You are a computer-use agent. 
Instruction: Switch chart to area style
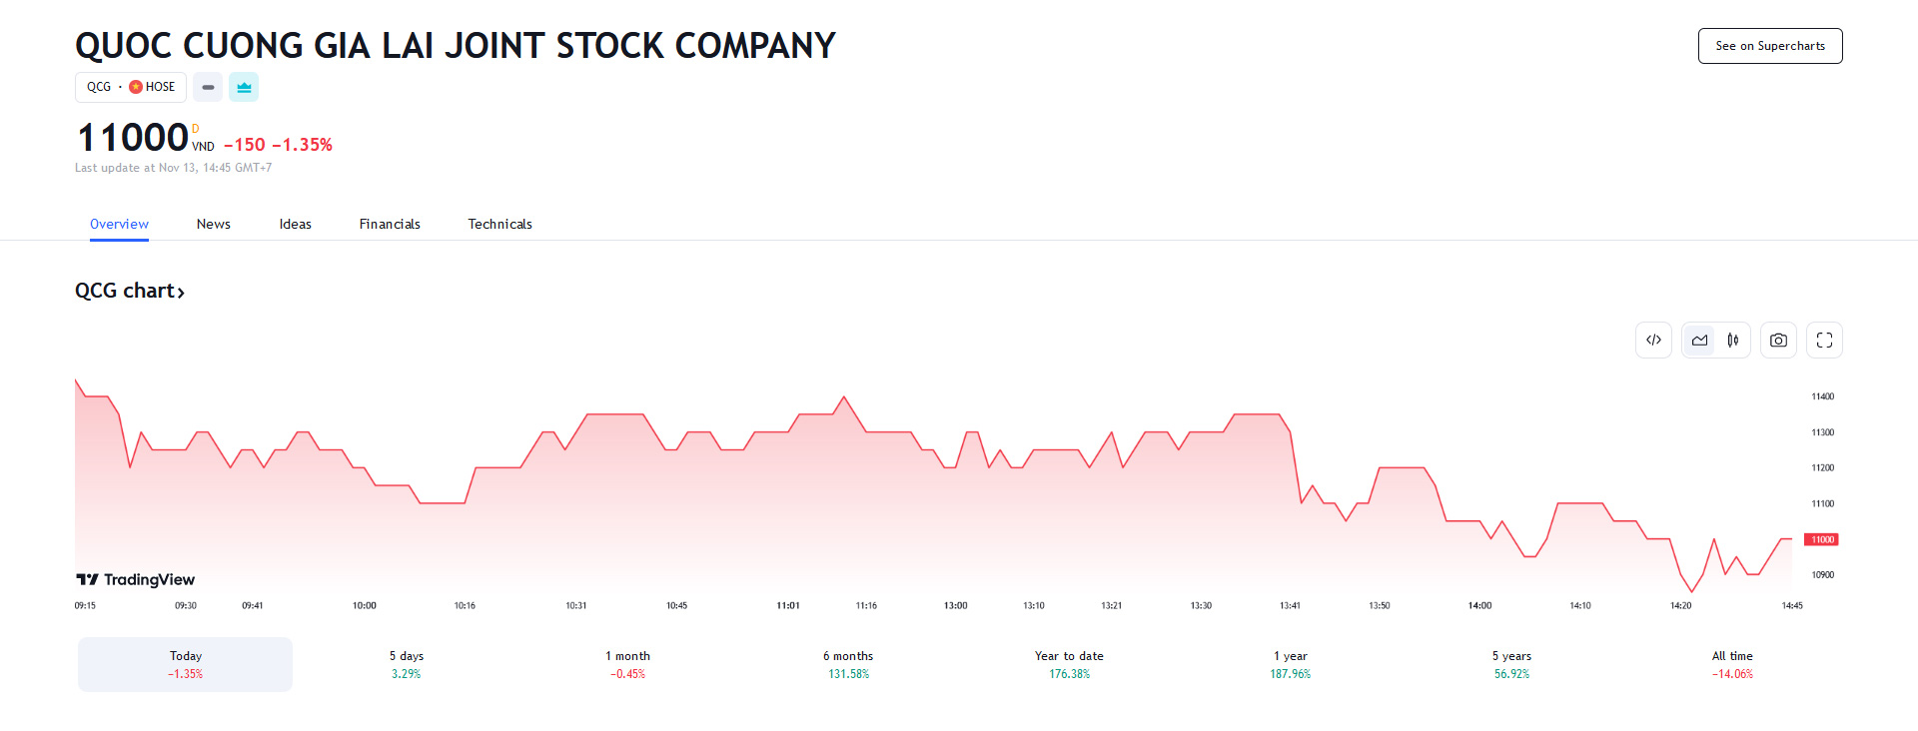[x=1699, y=341]
